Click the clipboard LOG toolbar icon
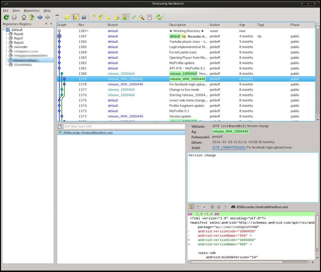 pyautogui.click(x=150, y=18)
